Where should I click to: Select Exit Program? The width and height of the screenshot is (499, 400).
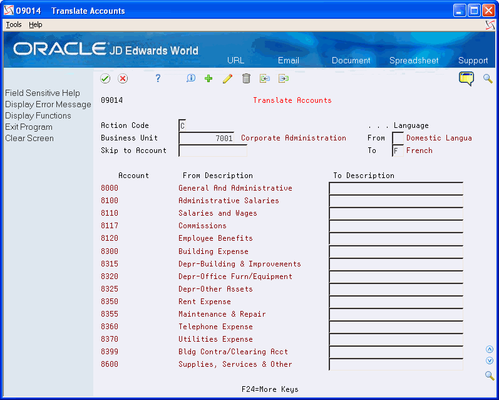point(29,127)
